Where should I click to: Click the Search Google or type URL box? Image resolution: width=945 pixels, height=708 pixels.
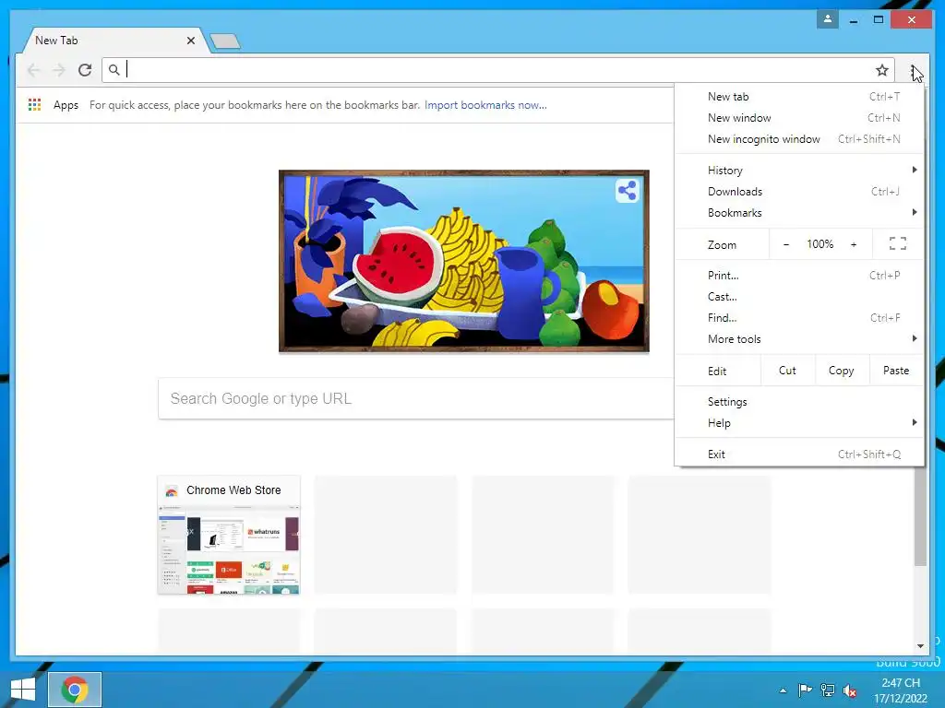click(x=416, y=398)
